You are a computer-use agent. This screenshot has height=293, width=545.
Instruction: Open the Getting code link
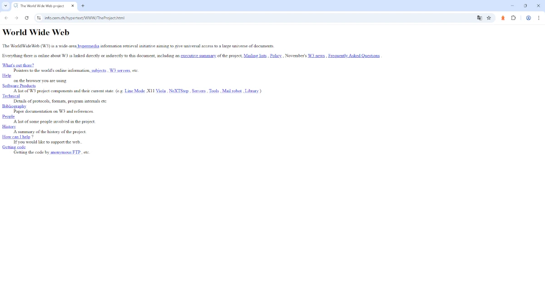pos(14,147)
